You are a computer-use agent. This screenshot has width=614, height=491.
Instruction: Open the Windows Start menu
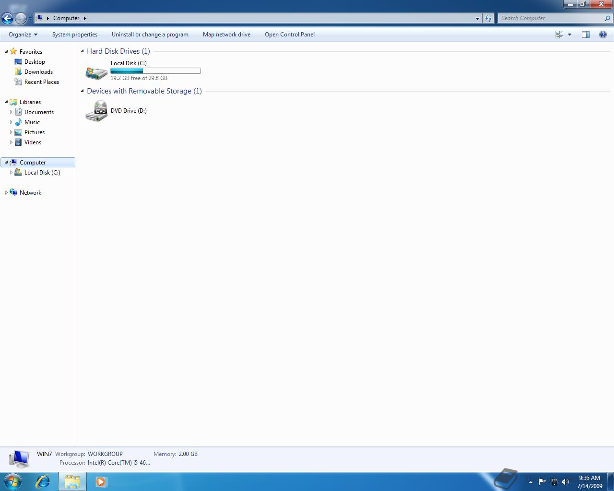click(x=13, y=481)
